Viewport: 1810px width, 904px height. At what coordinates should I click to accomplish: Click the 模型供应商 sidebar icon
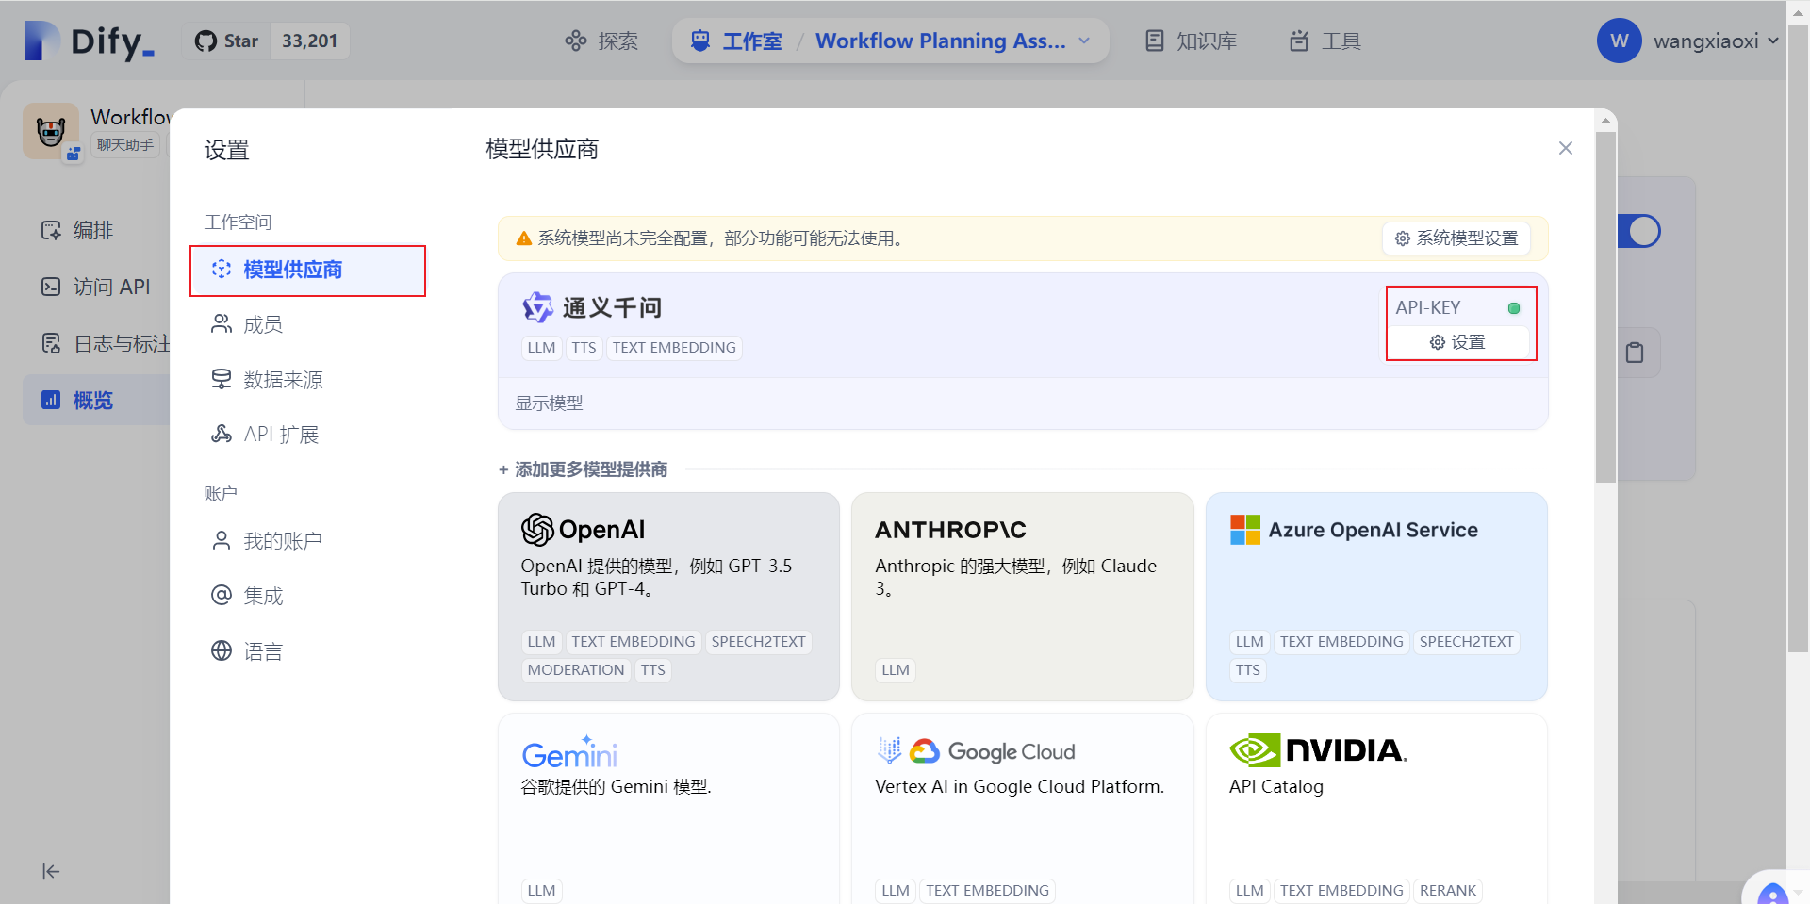click(x=222, y=270)
